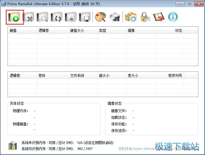The height and width of the screenshot is (155, 205).
Task: Click the delete disk toolbar icon
Action: pyautogui.click(x=29, y=17)
